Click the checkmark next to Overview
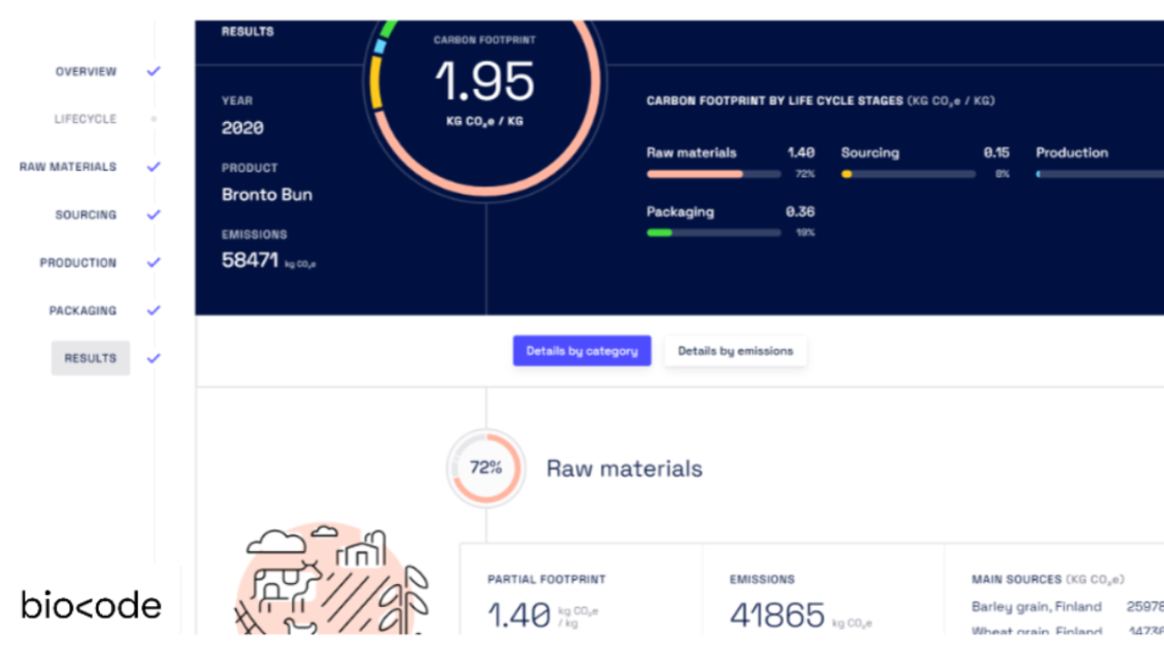This screenshot has width=1164, height=655. 154,71
